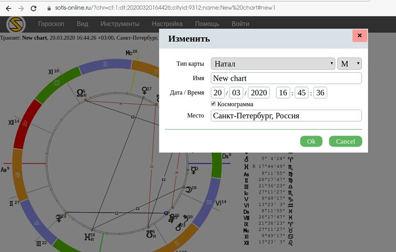This screenshot has height=252, width=396.
Task: Click table value 13°23' 3" in VI row
Action: coord(272,204)
